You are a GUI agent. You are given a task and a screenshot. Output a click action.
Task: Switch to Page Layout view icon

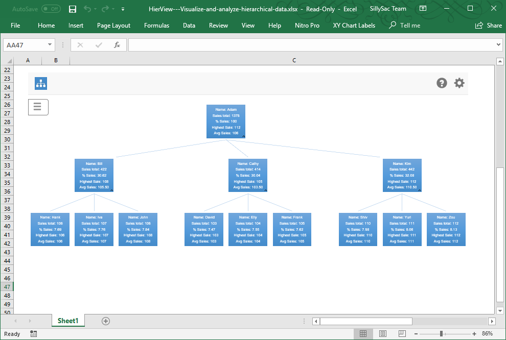[x=383, y=334]
